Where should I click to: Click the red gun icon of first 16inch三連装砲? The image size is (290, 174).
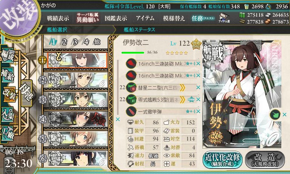(131, 63)
